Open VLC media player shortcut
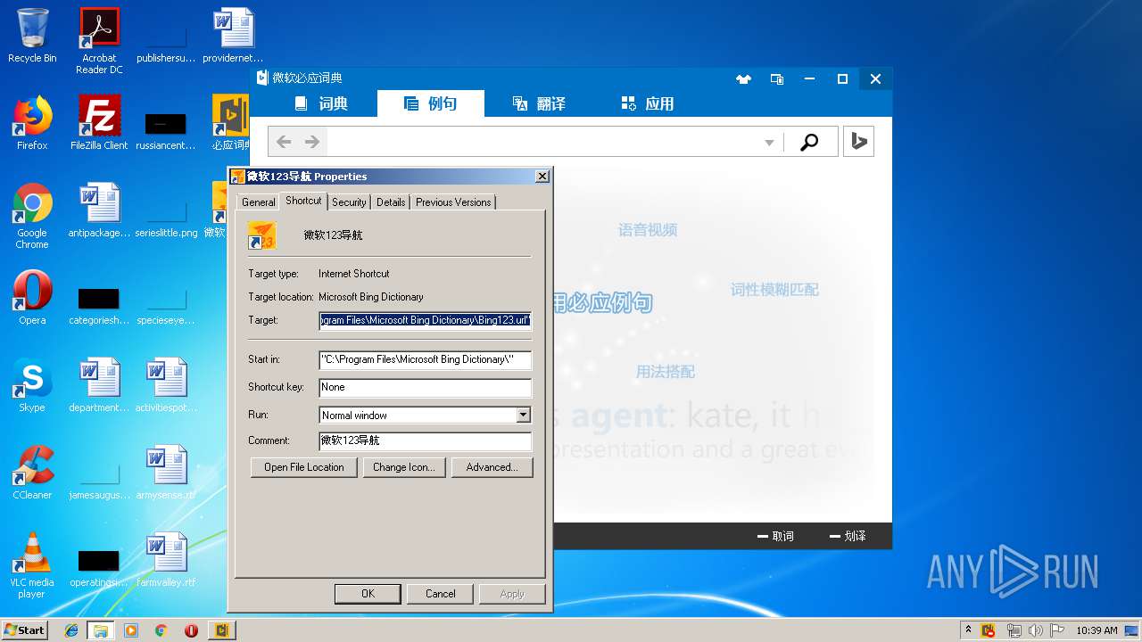Screen dimensions: 1142x642 pos(32,565)
